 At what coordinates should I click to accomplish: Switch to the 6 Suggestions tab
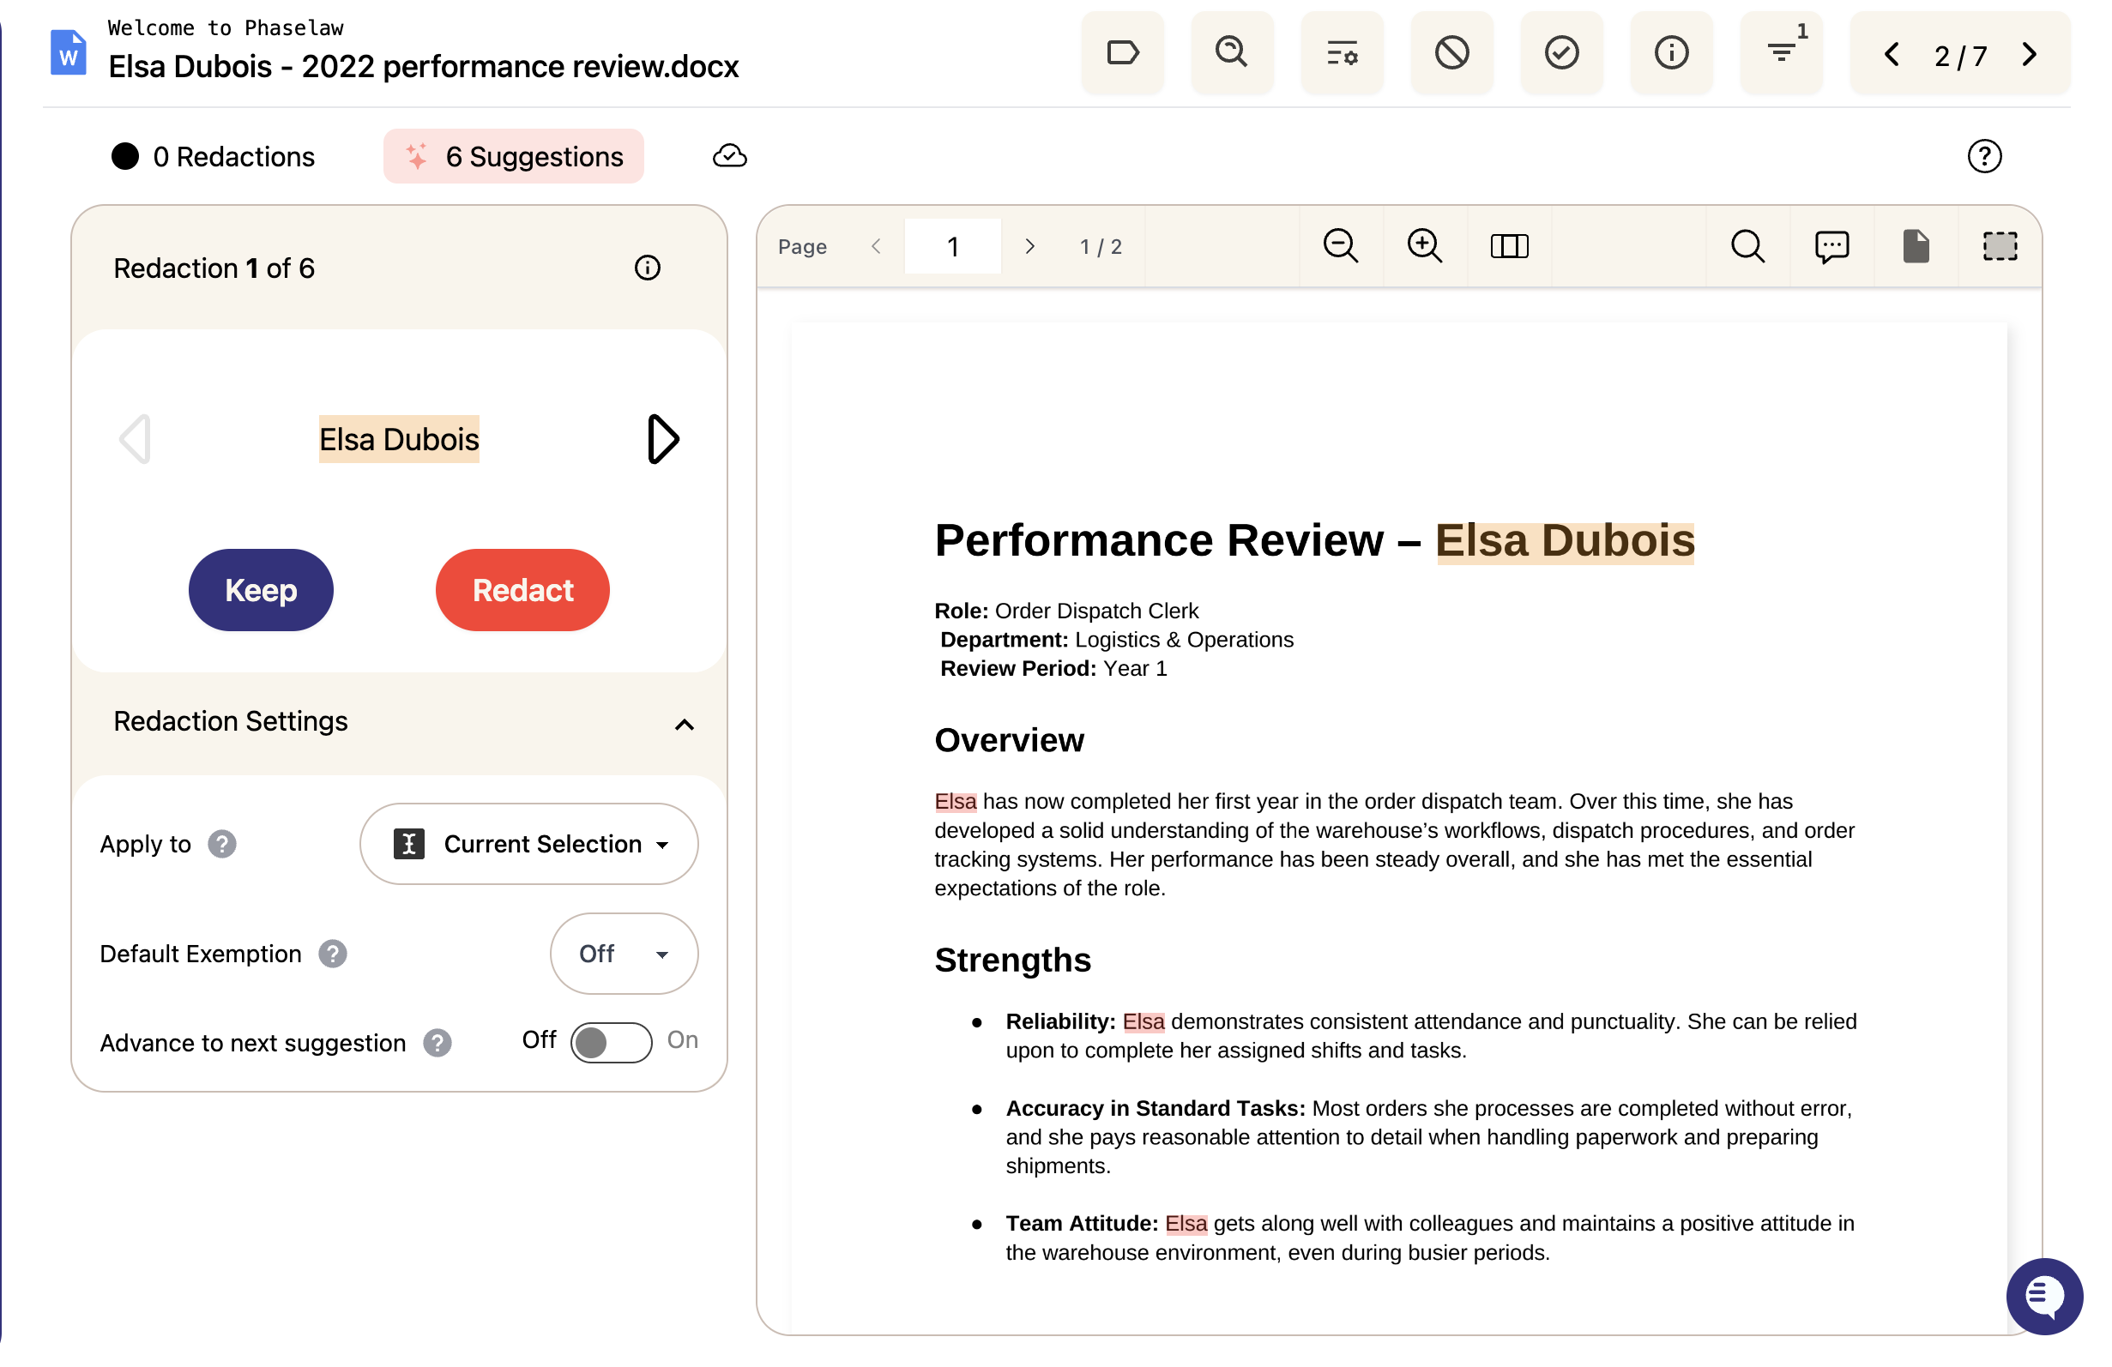coord(514,156)
